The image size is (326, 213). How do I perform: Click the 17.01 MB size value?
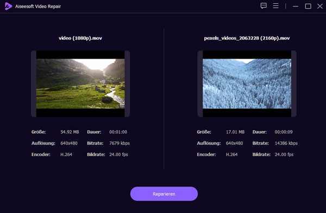[235, 132]
